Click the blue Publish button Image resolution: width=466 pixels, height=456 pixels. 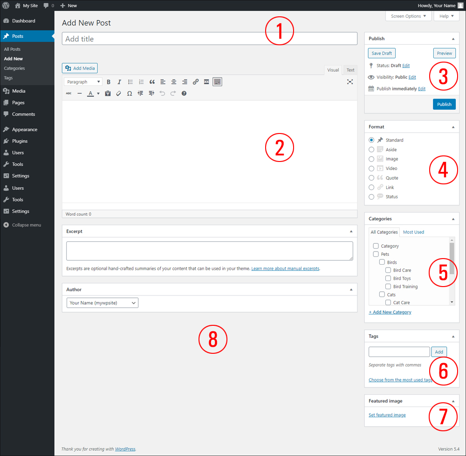pyautogui.click(x=444, y=104)
